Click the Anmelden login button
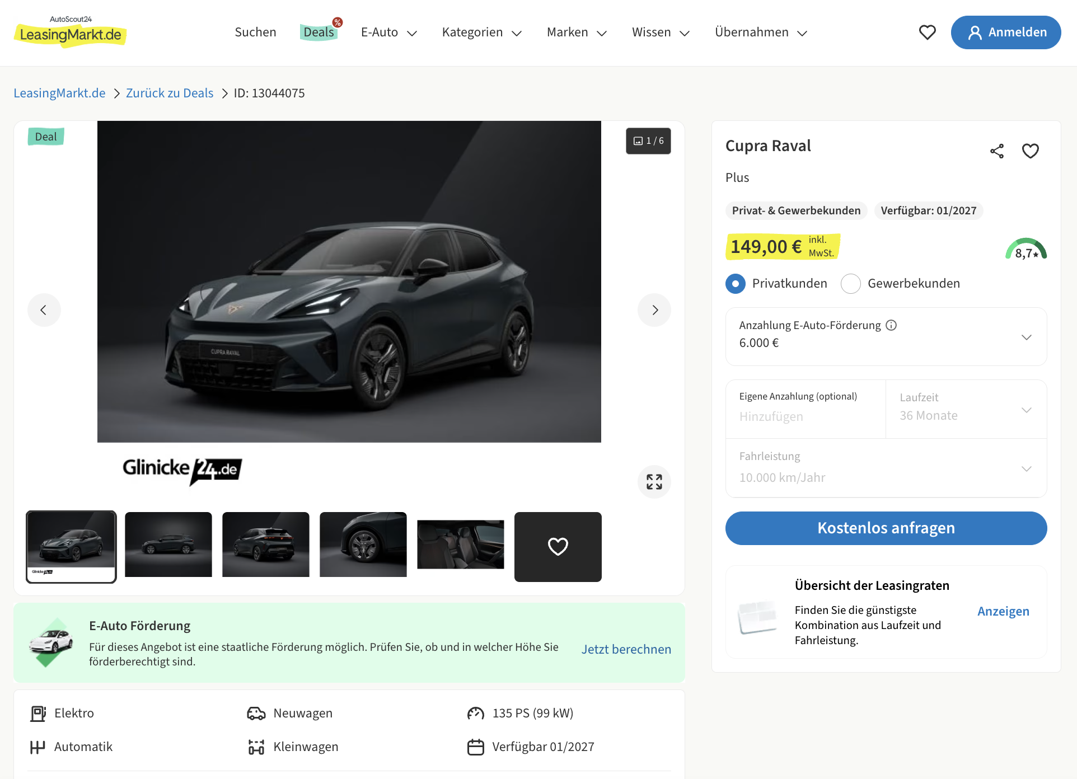This screenshot has height=779, width=1077. tap(1006, 32)
